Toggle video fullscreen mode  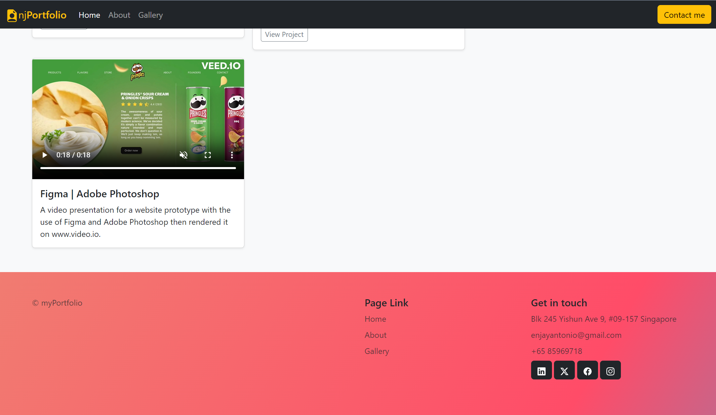pyautogui.click(x=208, y=155)
